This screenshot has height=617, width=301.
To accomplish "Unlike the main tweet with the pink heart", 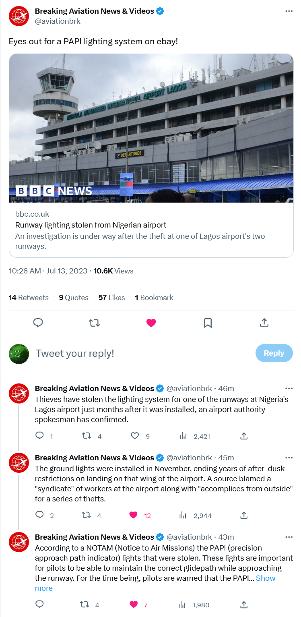I will [x=151, y=323].
